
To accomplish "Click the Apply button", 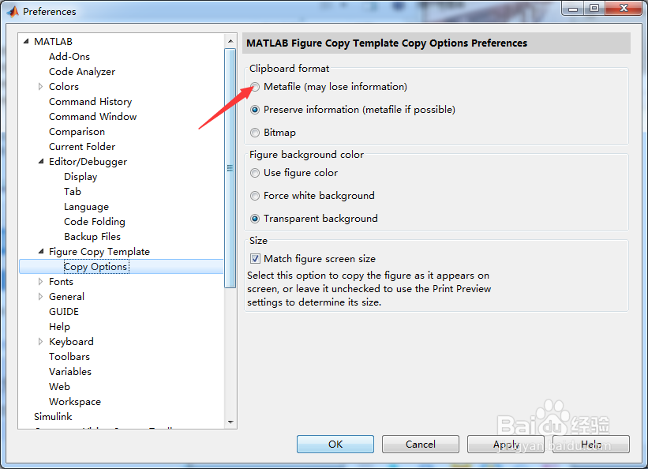I will (x=506, y=445).
